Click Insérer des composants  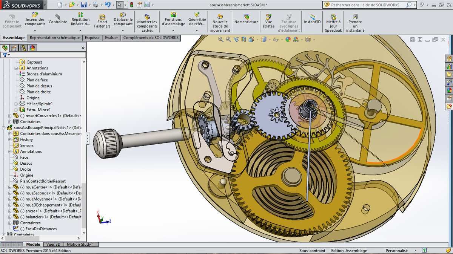coord(35,19)
